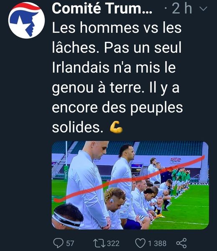Click the reply speech bubble icon
This screenshot has height=251, width=217.
pyautogui.click(x=58, y=243)
